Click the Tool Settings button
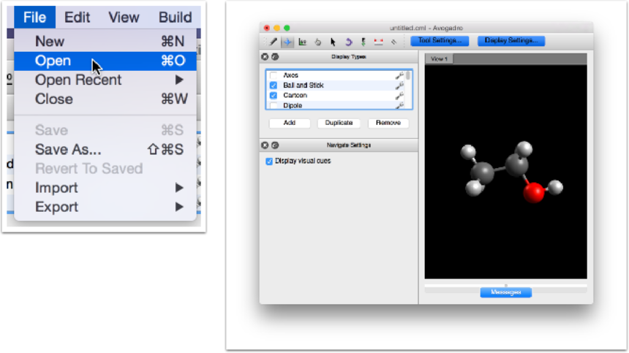The width and height of the screenshot is (629, 353). click(x=439, y=41)
